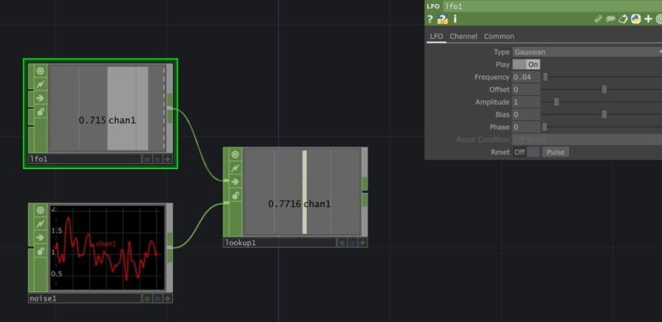This screenshot has width=662, height=322.
Task: Open operator help question mark icon
Action: [x=429, y=19]
